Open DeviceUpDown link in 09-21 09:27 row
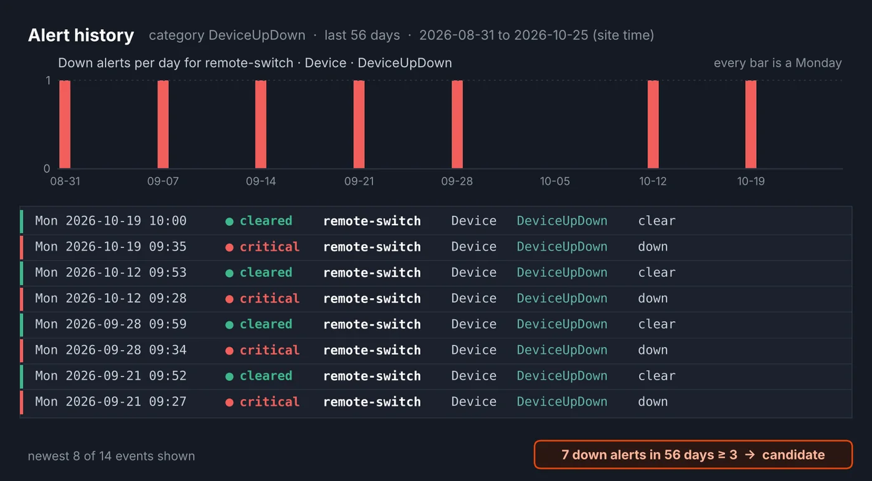Image resolution: width=872 pixels, height=481 pixels. click(562, 402)
